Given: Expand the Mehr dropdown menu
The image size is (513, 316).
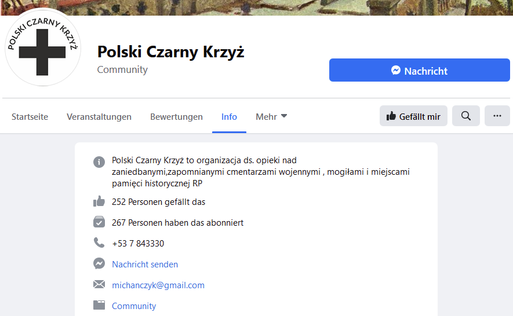Looking at the screenshot, I should coord(271,117).
